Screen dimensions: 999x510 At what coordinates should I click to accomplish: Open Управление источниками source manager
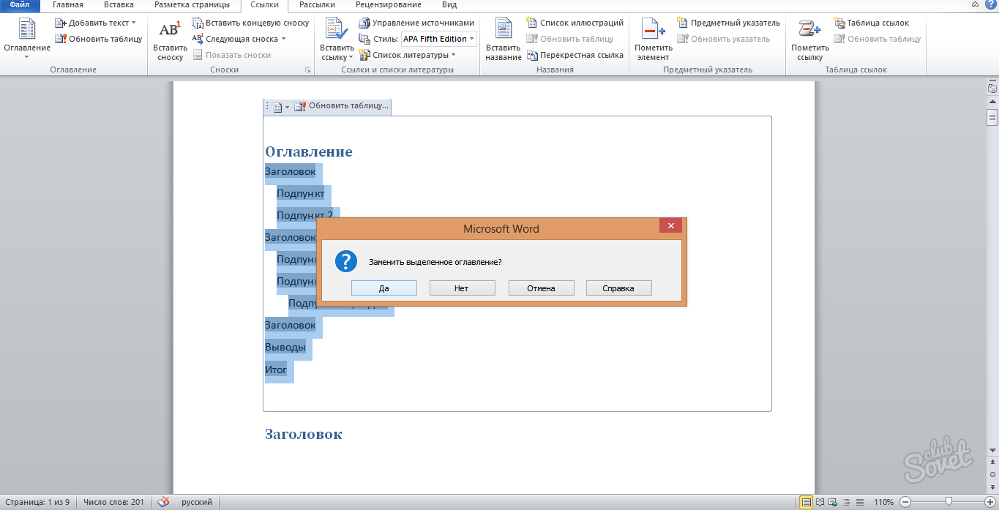[x=416, y=23]
